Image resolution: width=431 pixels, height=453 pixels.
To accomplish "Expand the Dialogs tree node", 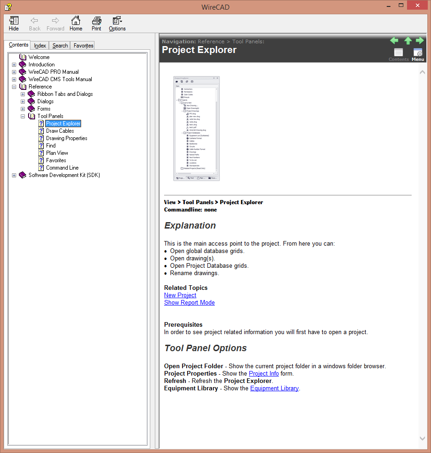I will (23, 102).
